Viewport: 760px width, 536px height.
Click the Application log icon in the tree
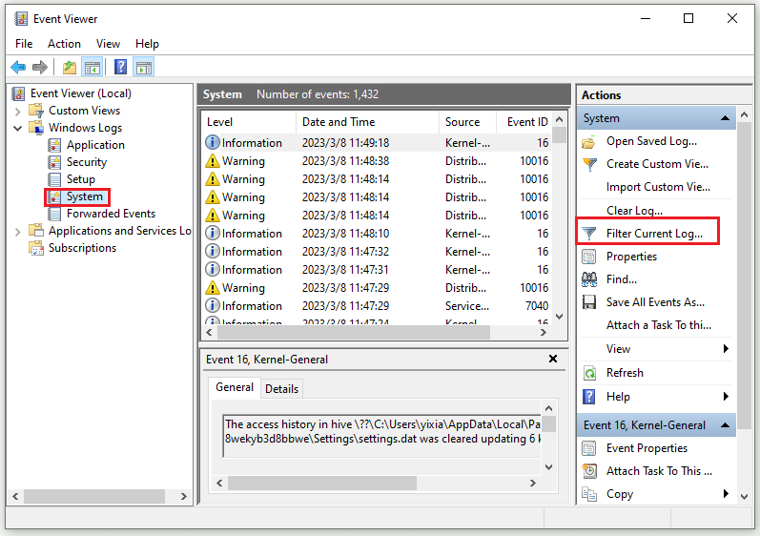pos(54,145)
